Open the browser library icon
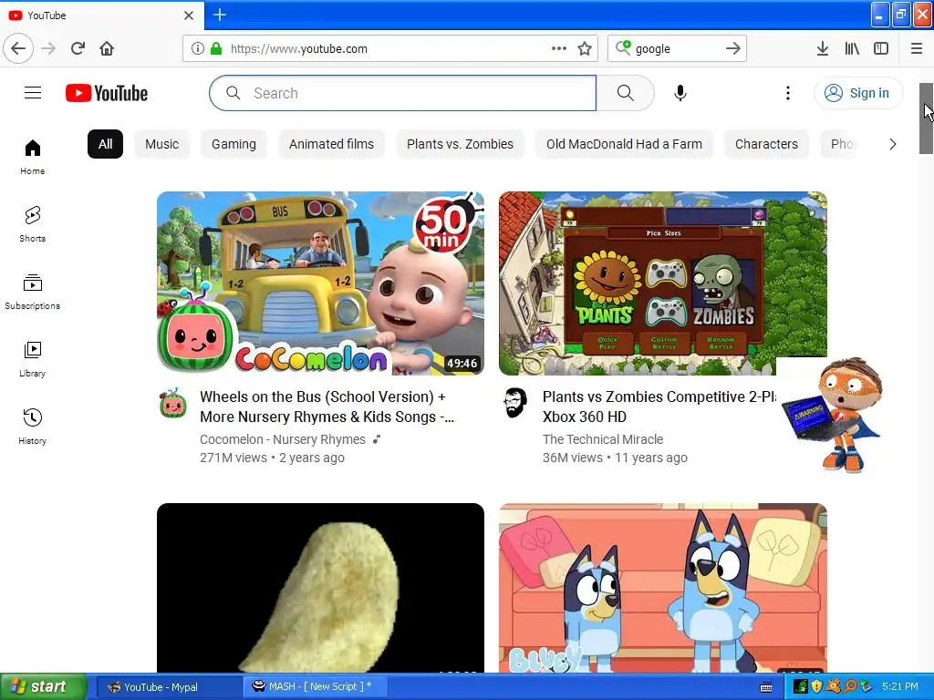Viewport: 934px width, 700px height. [852, 48]
